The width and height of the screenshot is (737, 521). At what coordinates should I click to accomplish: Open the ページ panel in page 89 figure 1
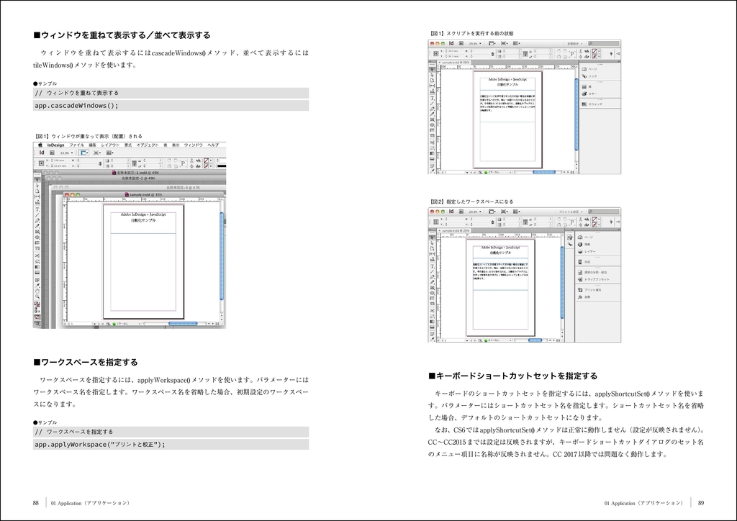click(590, 69)
